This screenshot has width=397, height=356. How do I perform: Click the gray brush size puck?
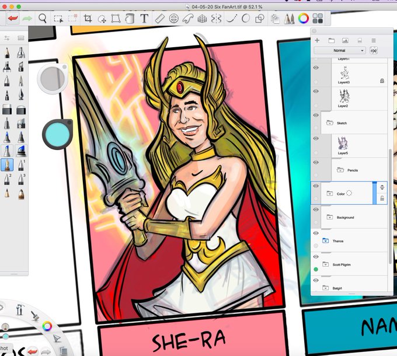pyautogui.click(x=53, y=79)
